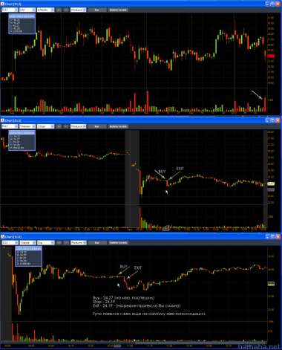
Task: Open the 2 Days period dropdown in the middle chart
Action: point(45,126)
